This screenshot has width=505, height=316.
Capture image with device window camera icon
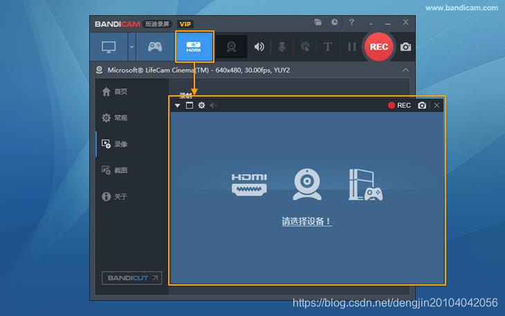point(422,106)
